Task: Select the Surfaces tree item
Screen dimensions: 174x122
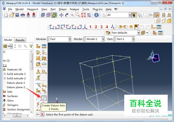Action: 12,96
